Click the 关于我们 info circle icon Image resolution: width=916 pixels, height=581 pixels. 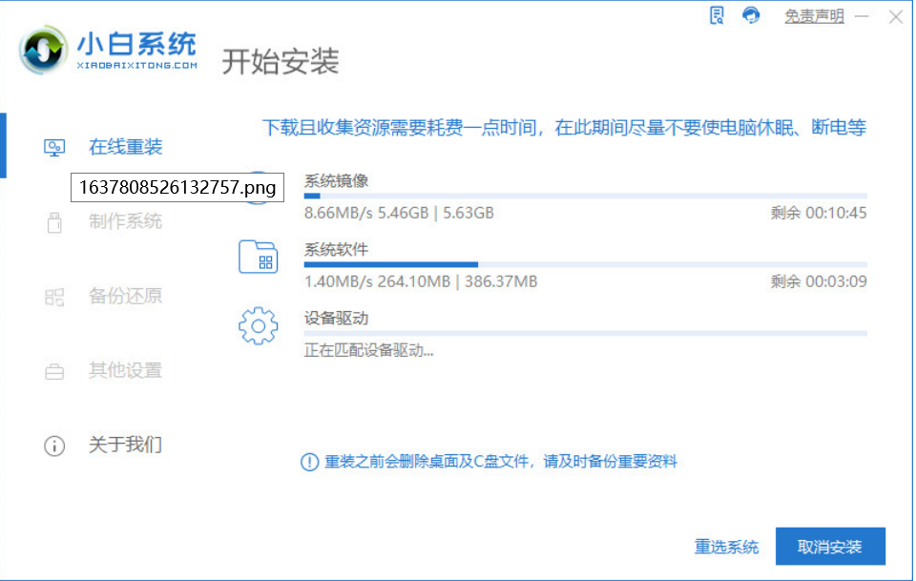tap(54, 446)
